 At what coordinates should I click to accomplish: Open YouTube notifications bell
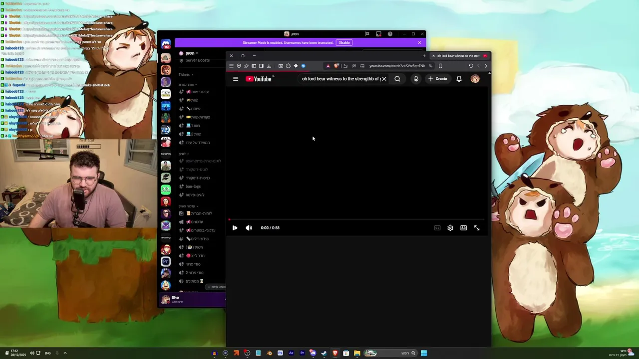[x=459, y=79]
